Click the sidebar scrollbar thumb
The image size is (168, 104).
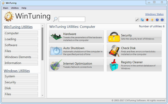point(42,44)
